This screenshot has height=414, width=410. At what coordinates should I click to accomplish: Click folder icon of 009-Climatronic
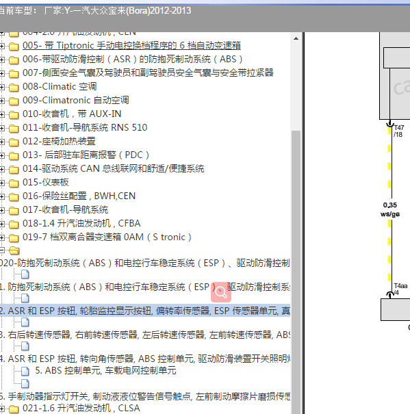pos(14,101)
